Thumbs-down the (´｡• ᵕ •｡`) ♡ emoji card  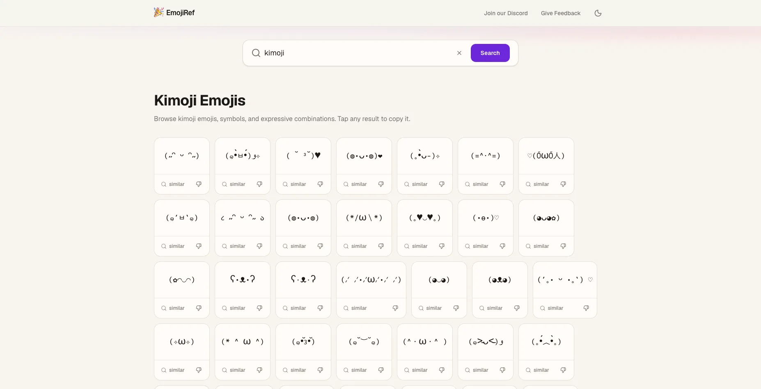tap(586, 308)
